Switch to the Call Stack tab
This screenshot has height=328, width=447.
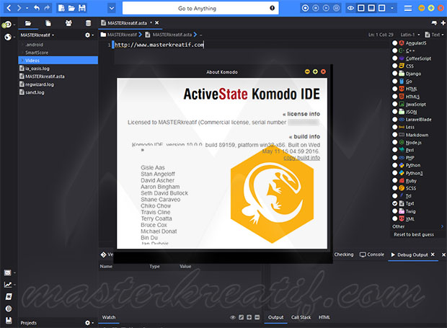pos(301,317)
